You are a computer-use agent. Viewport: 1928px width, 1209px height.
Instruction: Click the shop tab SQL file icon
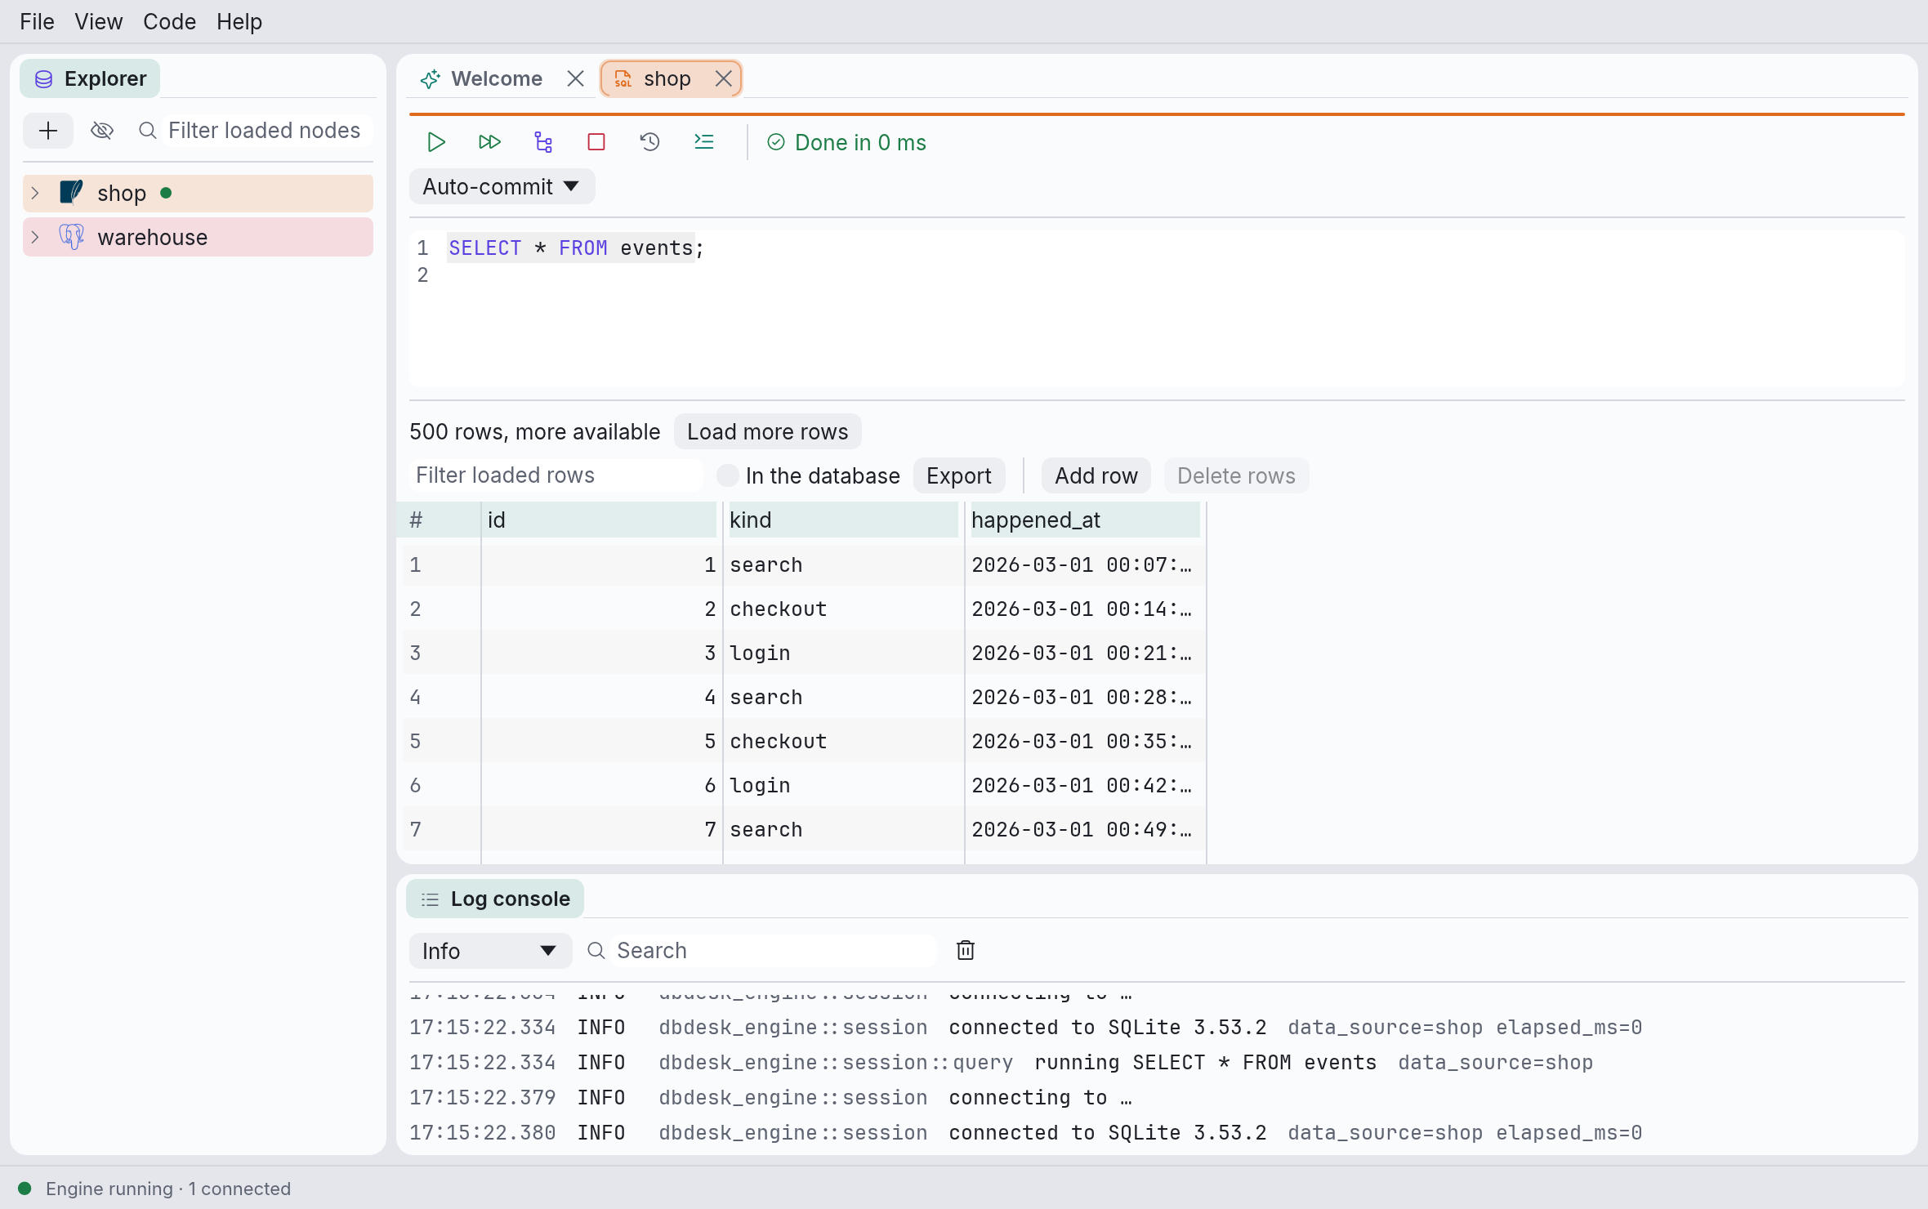(623, 79)
